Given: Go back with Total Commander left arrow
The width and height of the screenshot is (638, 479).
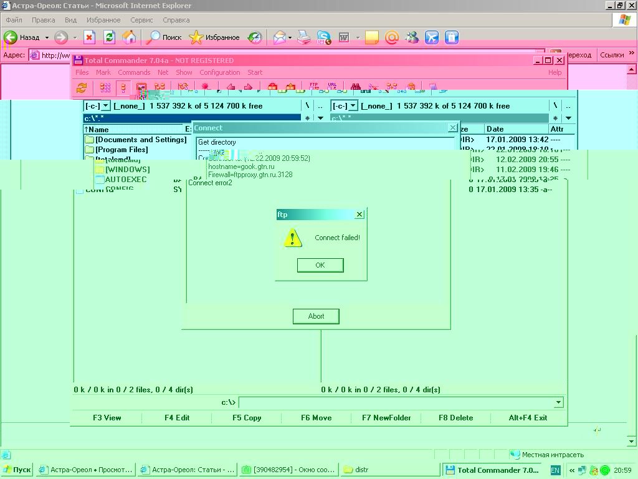Looking at the screenshot, I should click(x=231, y=87).
